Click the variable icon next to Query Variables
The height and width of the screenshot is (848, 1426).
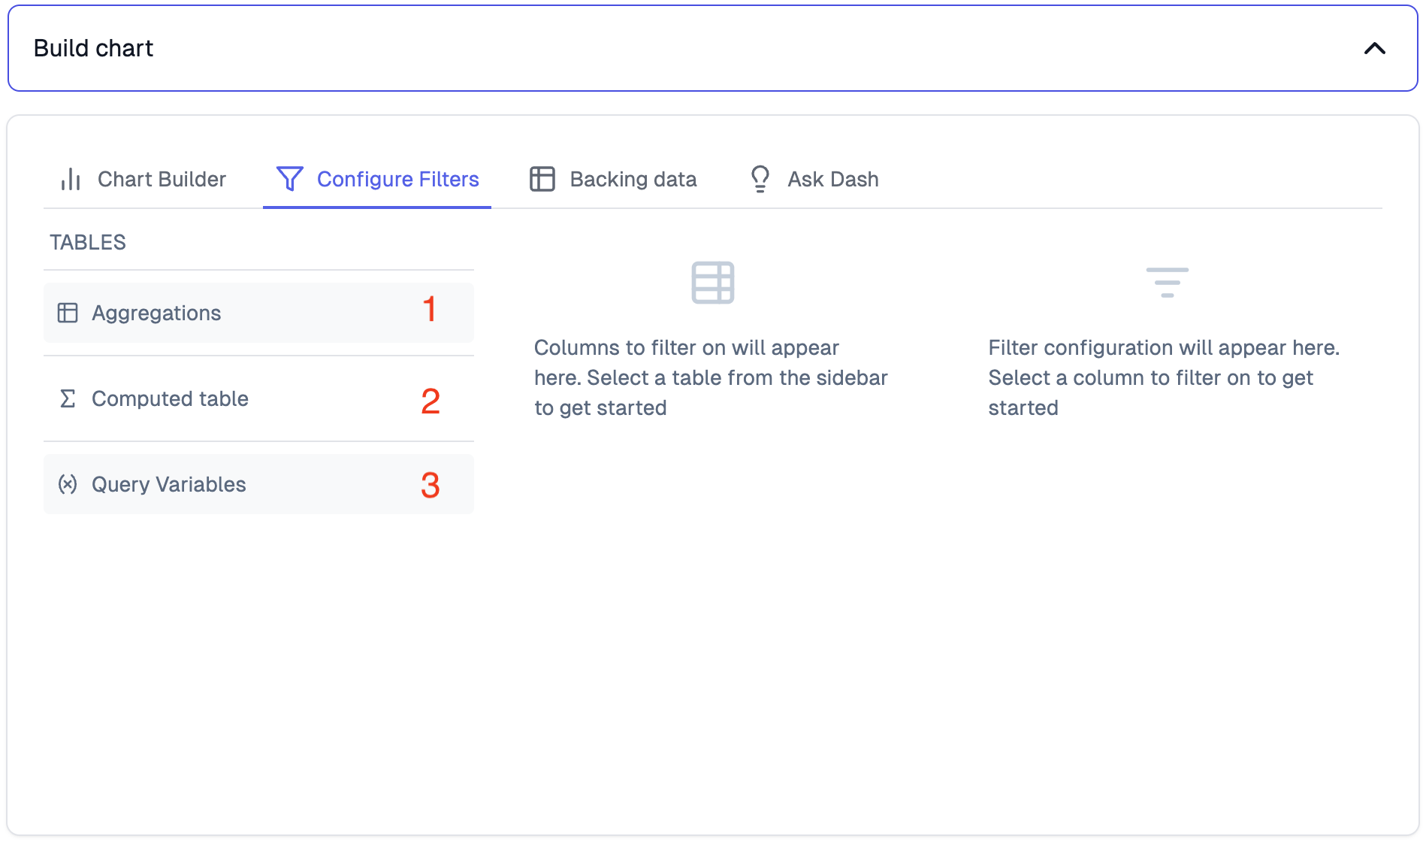(x=68, y=484)
